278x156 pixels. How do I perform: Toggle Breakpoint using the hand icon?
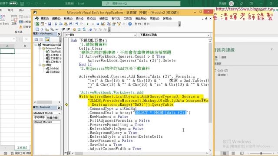(74, 29)
